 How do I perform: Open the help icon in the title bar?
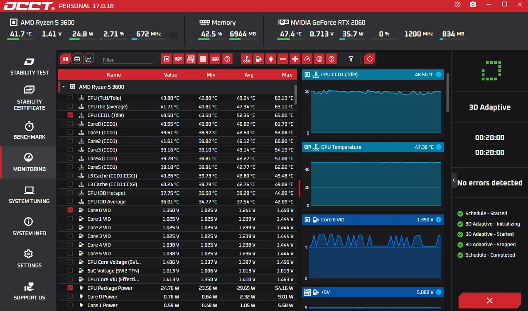pos(457,5)
